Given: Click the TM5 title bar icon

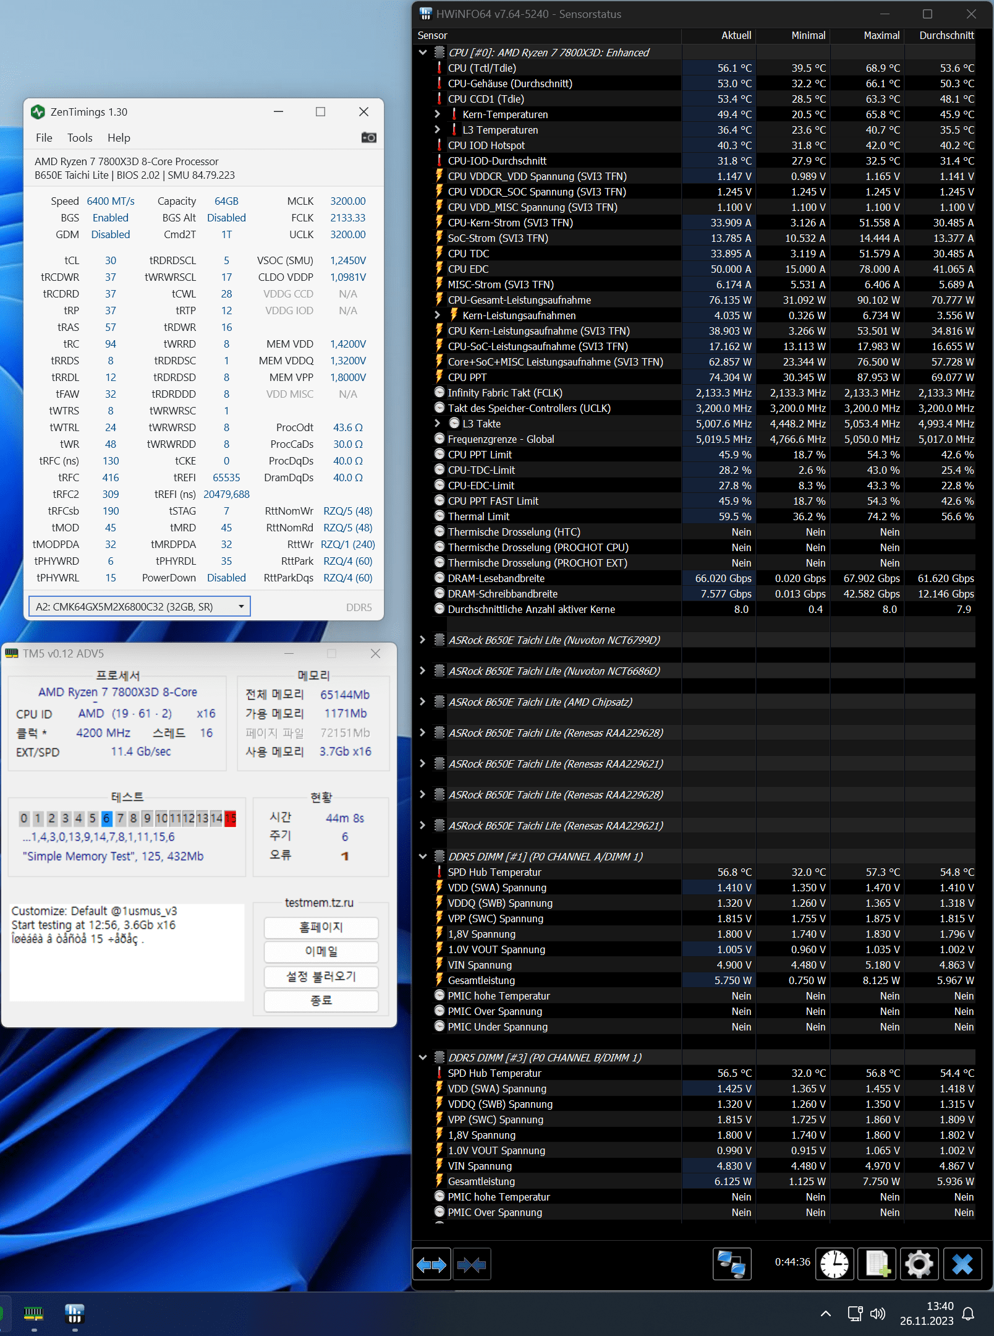Looking at the screenshot, I should [12, 653].
